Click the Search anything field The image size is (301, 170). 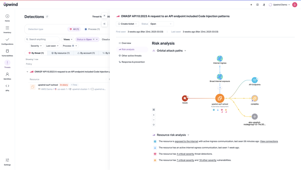click(x=42, y=39)
